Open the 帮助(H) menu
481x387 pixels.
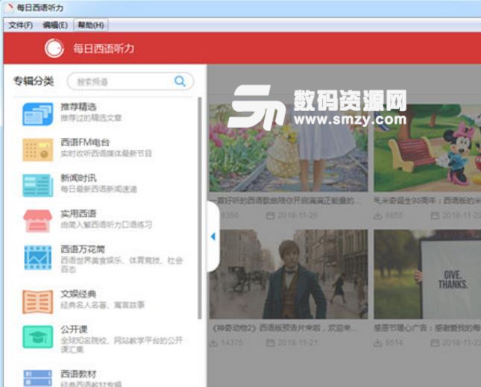[91, 25]
